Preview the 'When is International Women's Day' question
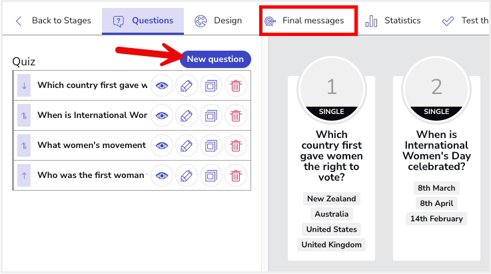 [x=161, y=115]
